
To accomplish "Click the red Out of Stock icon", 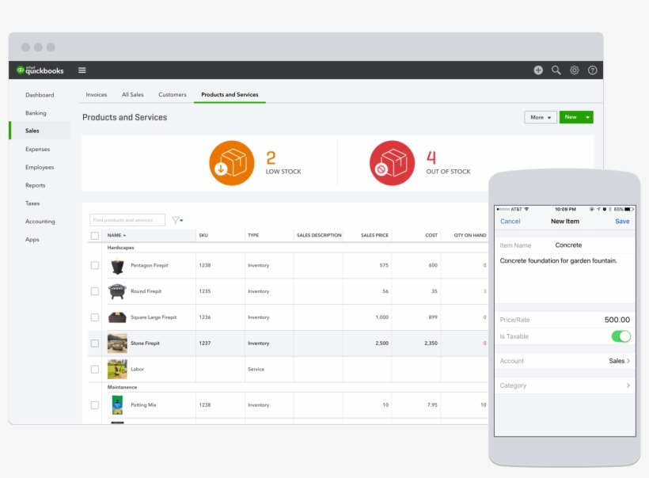I will 392,164.
